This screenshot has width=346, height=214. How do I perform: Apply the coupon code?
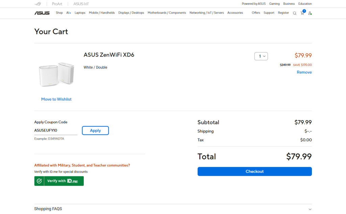click(x=95, y=131)
